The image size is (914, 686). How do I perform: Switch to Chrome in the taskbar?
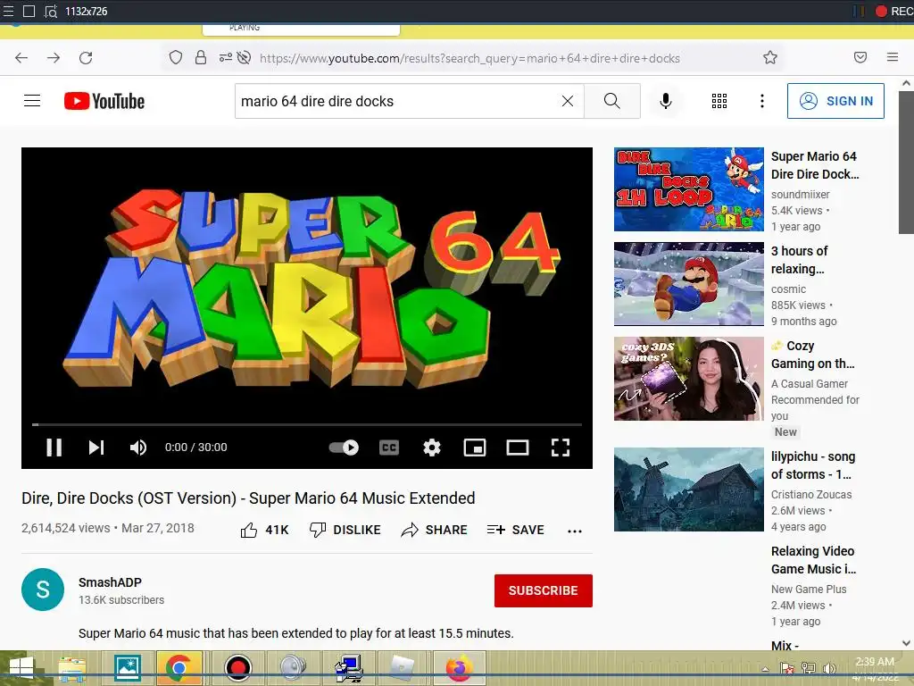click(x=179, y=668)
